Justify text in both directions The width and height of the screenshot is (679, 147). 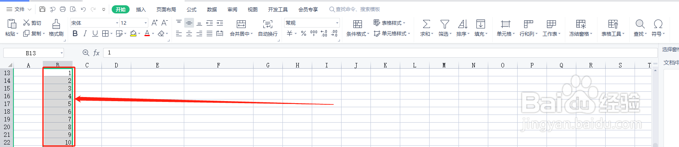click(x=209, y=33)
